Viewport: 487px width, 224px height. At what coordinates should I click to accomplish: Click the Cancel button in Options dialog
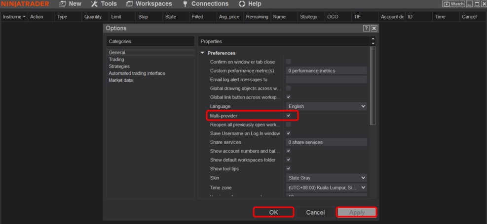(315, 212)
